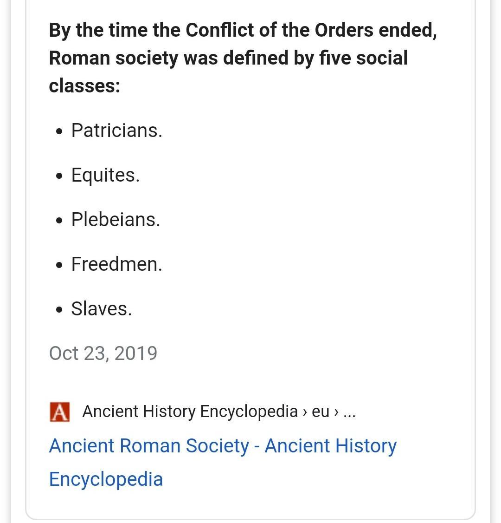Click the word Encyclopedia in the blue link
Screen dimensions: 501x523
click(x=106, y=479)
